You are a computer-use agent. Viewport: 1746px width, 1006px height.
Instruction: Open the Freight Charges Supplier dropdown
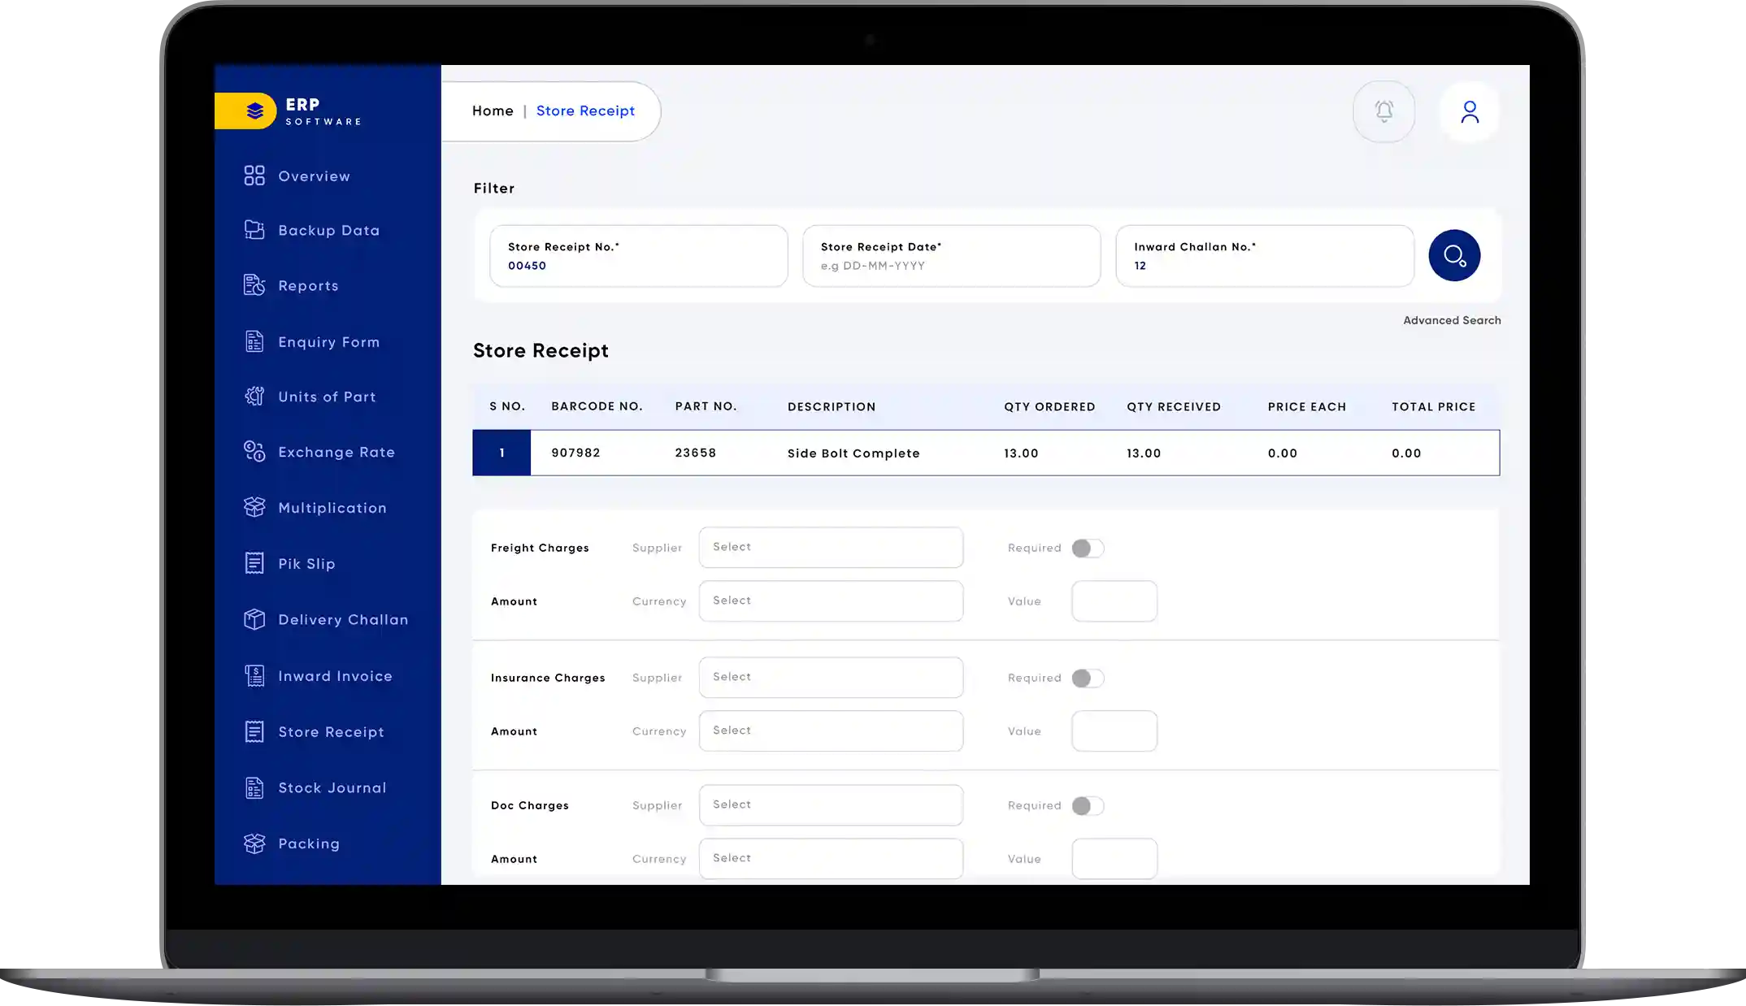[831, 548]
